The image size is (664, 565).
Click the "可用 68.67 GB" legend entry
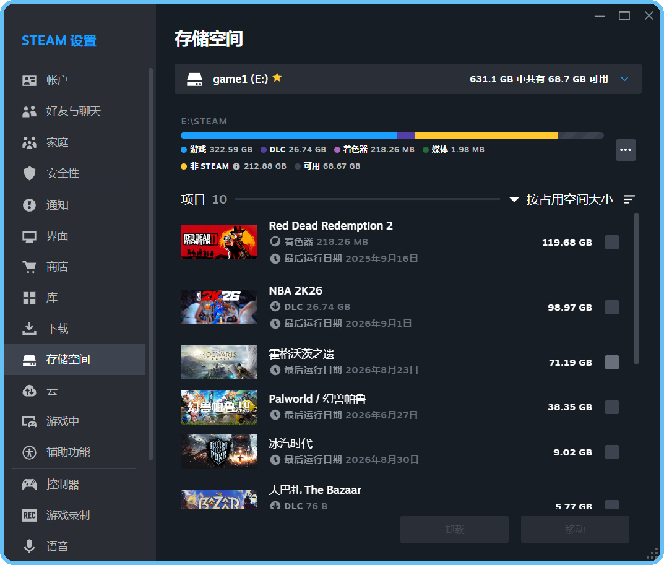point(328,166)
